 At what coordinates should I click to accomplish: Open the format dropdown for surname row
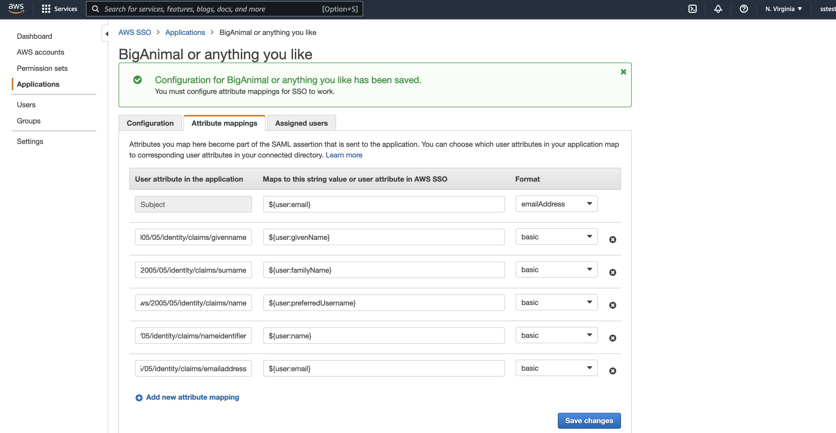pos(556,270)
